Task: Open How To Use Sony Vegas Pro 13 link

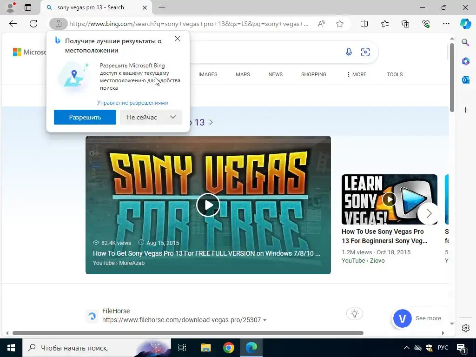Action: pyautogui.click(x=384, y=236)
